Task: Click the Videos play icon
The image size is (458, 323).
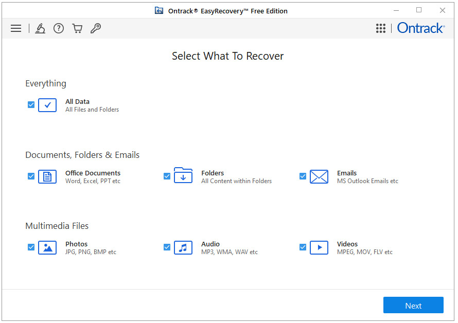Action: tap(319, 247)
